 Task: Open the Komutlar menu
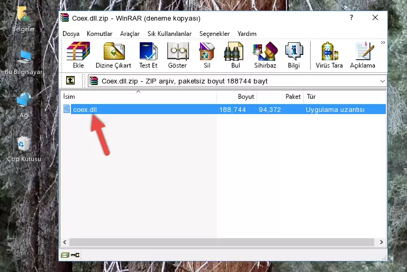pos(100,34)
